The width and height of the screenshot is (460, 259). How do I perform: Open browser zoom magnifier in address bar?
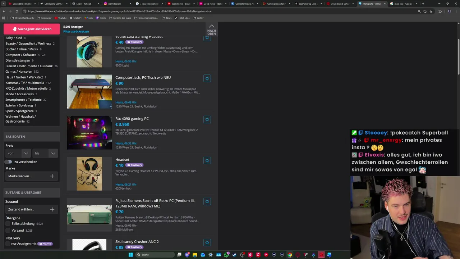(419, 11)
